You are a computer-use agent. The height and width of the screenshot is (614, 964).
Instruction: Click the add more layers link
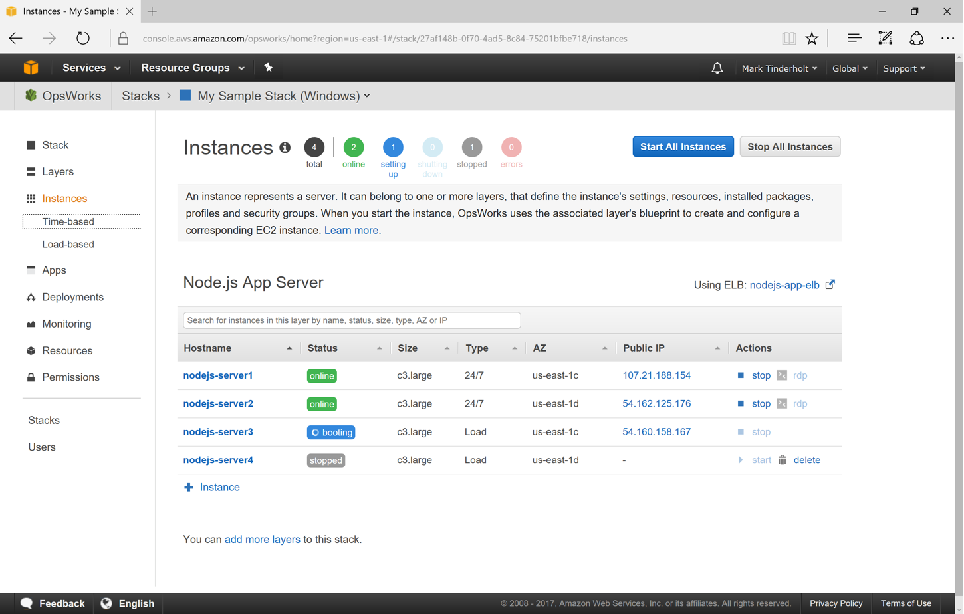262,539
